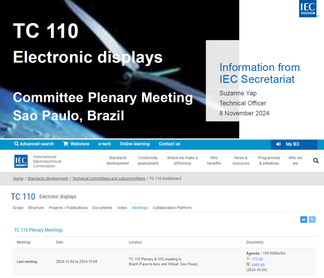Open the 5405 kB zip file icon
This screenshot has height=278, width=324.
(x=248, y=264)
